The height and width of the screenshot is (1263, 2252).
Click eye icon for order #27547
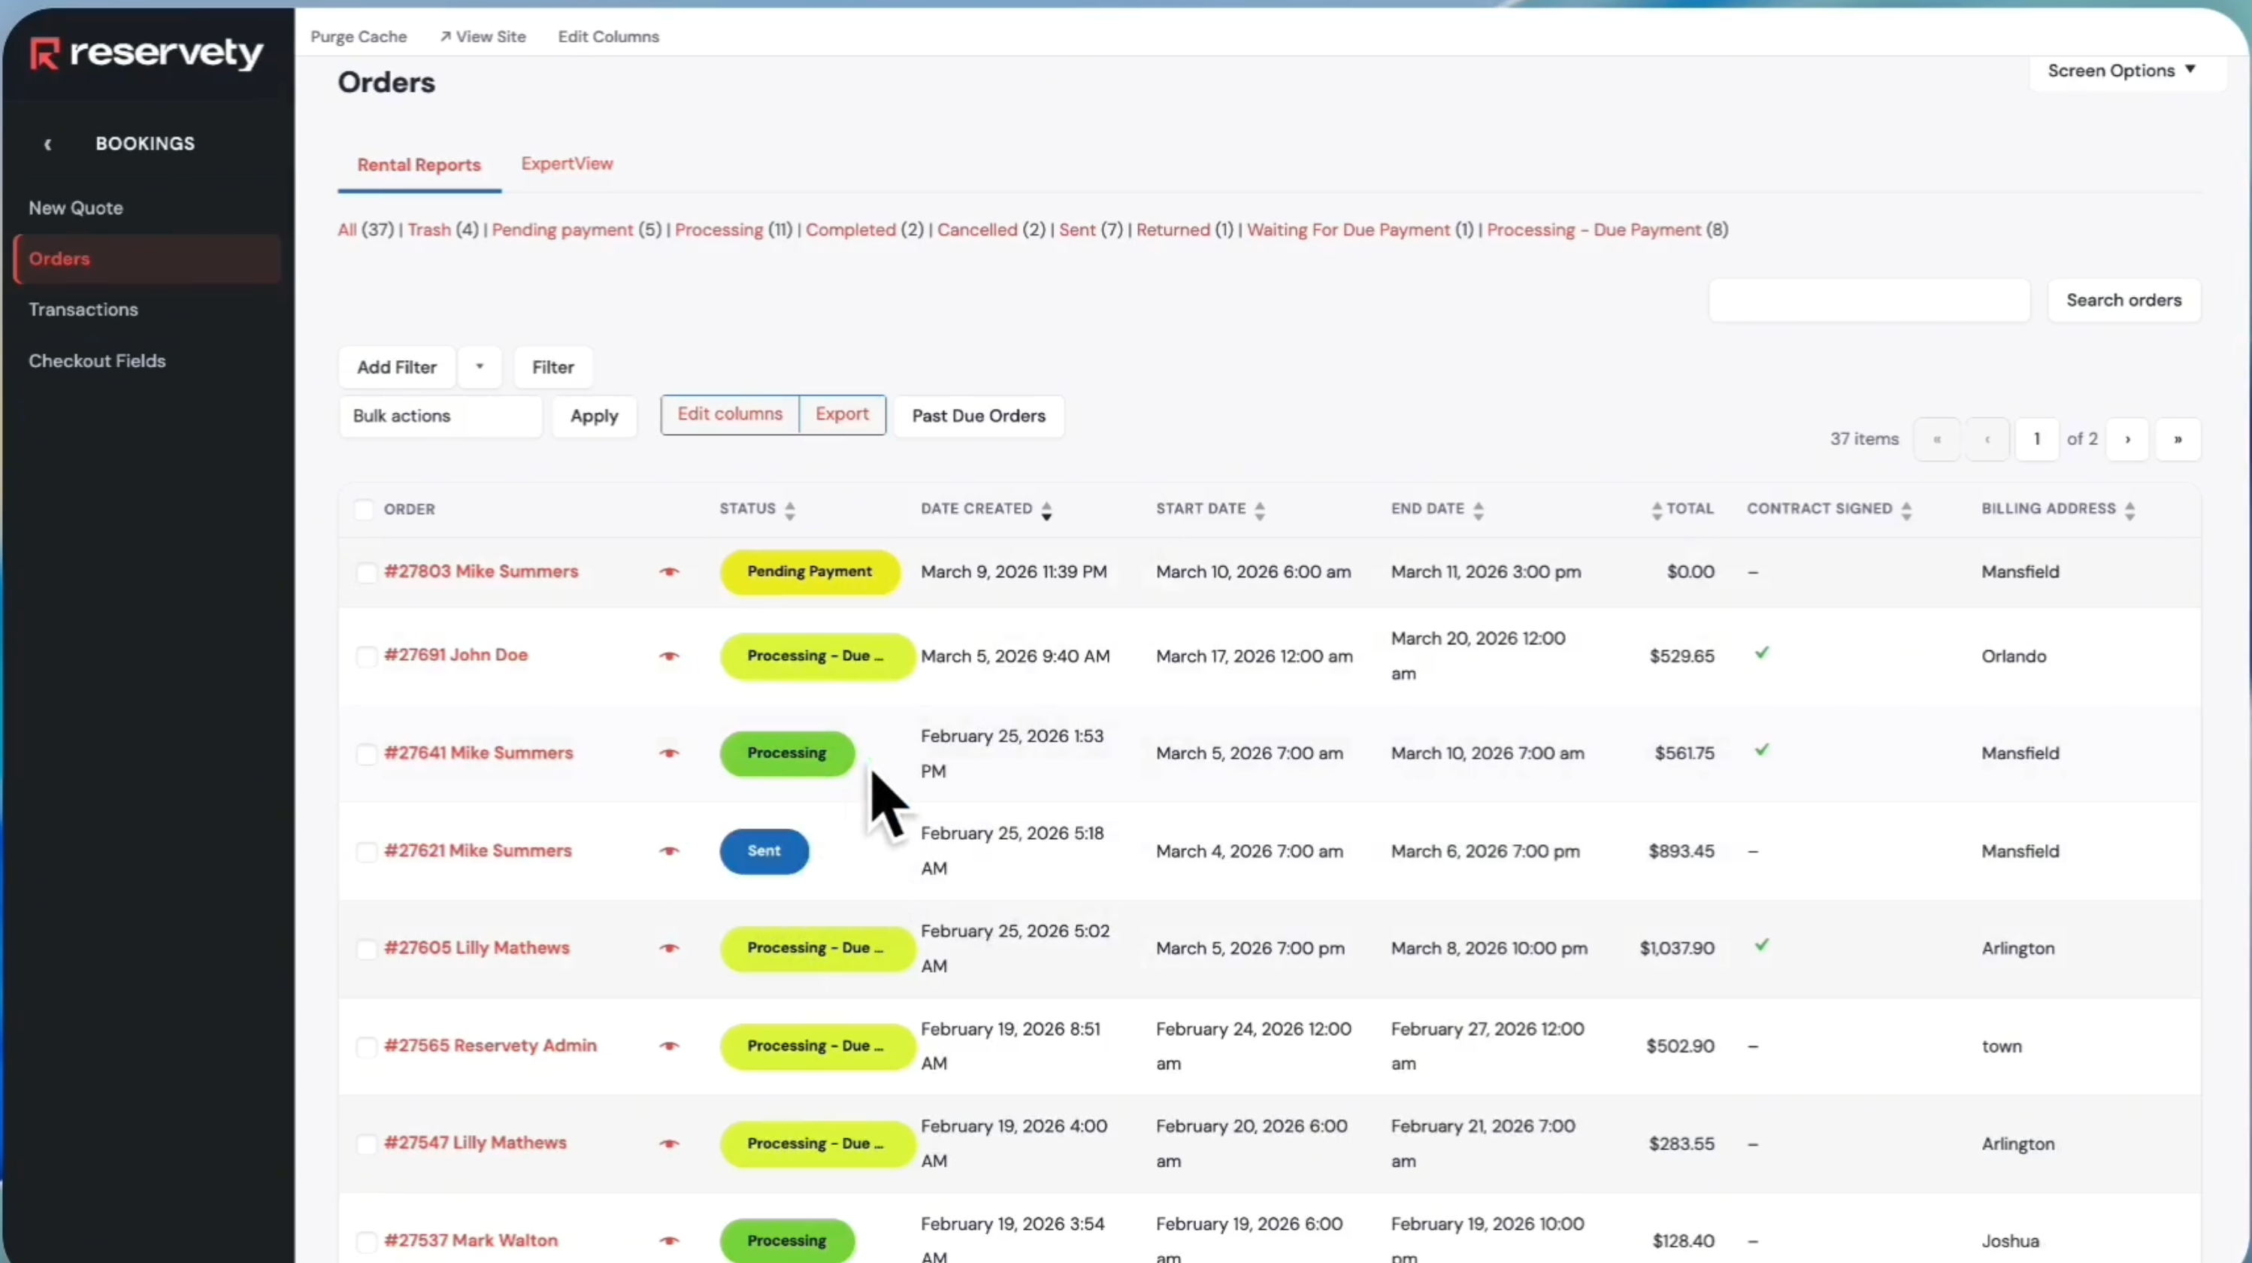coord(669,1144)
